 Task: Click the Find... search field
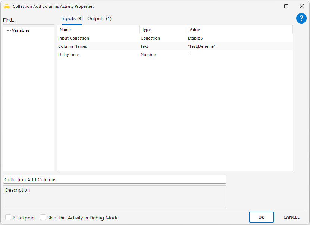(x=28, y=20)
